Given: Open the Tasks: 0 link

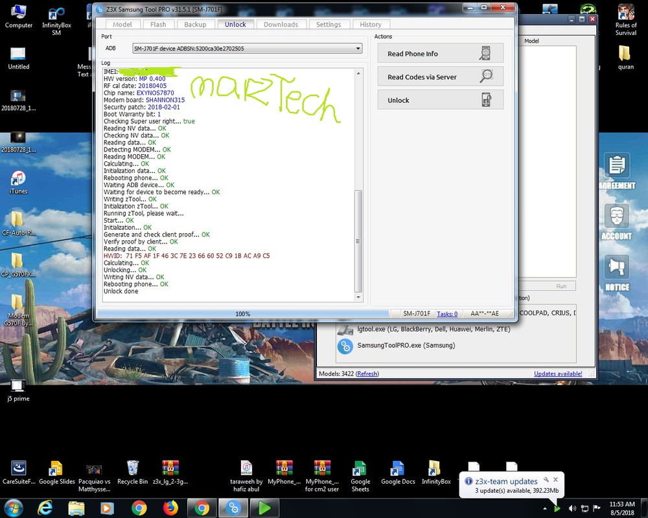Looking at the screenshot, I should 446,313.
